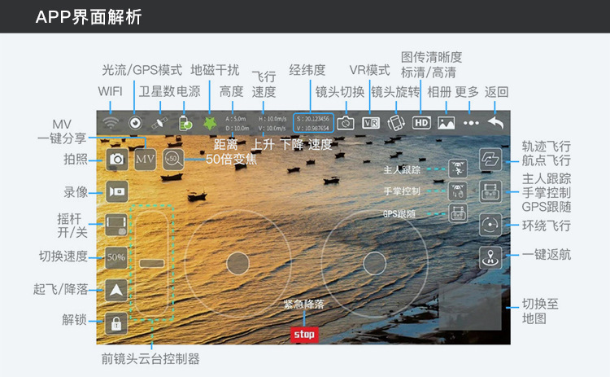The width and height of the screenshot is (610, 377).
Task: Toggle joystick on/off button
Action: (116, 225)
